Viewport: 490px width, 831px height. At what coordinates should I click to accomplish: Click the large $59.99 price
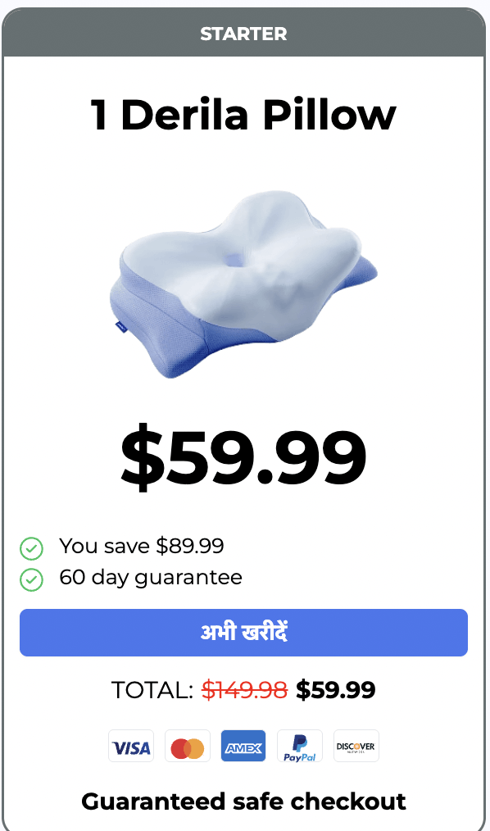pos(243,456)
